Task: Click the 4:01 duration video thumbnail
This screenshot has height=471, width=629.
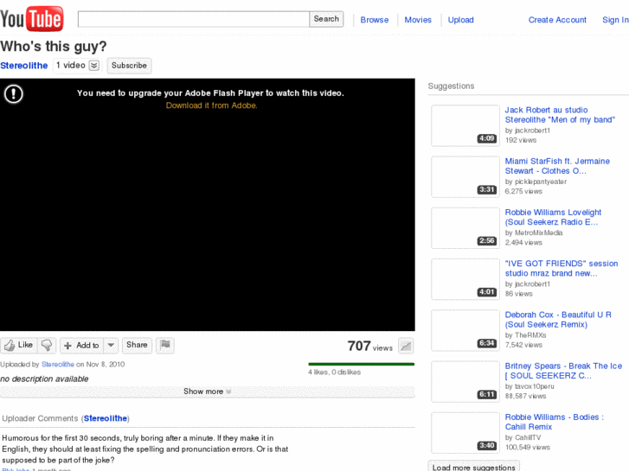Action: point(465,279)
